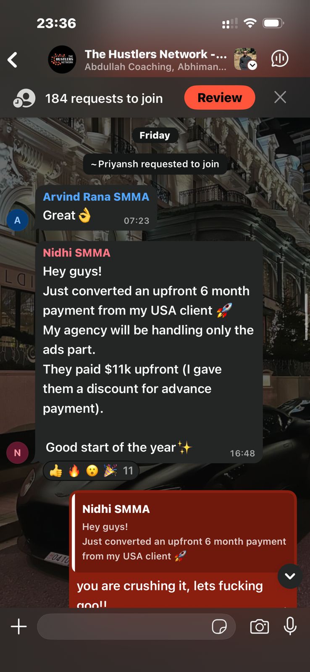This screenshot has width=310, height=672.
Task: Start a voice chat with waveform icon
Action: [280, 59]
